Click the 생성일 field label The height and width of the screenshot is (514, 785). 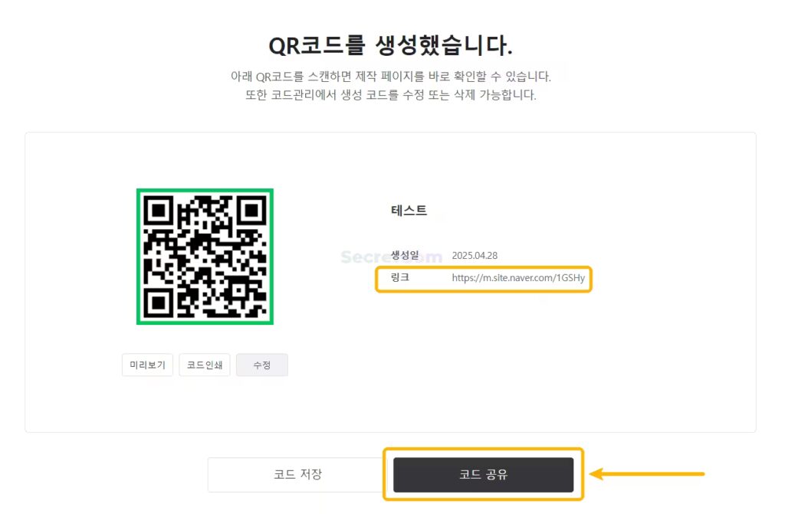pyautogui.click(x=405, y=255)
